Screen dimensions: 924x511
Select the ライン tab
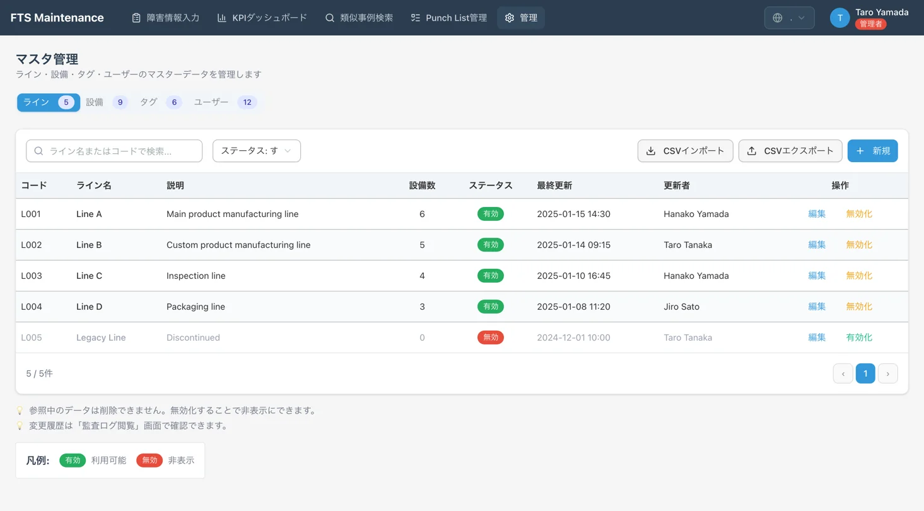49,102
